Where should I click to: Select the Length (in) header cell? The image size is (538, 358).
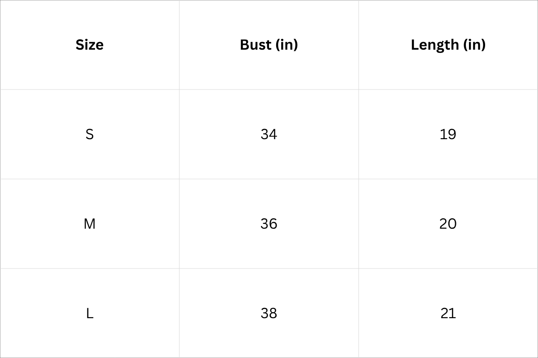448,45
